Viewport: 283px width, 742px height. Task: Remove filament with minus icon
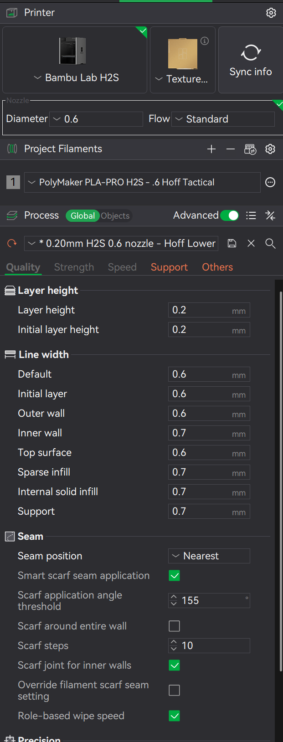point(231,149)
